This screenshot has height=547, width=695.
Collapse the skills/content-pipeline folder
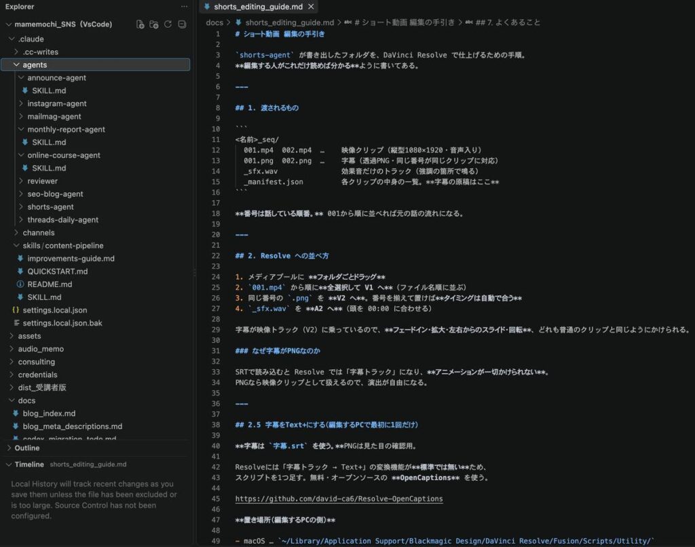click(16, 246)
